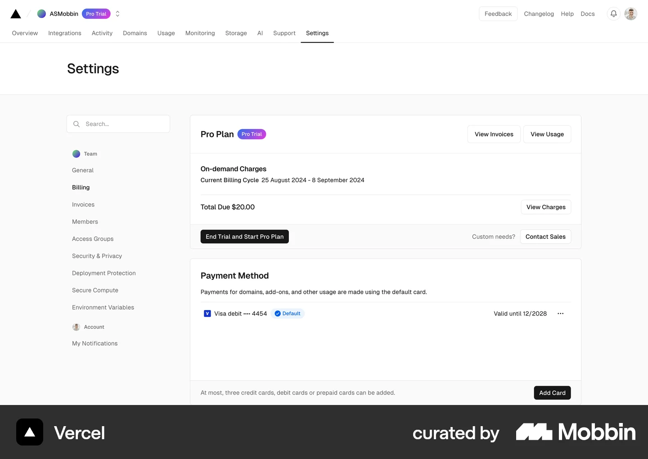Click the Default badge on Visa card
The height and width of the screenshot is (459, 648).
coord(288,314)
